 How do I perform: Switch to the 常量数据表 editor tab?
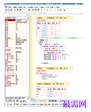point(42,101)
